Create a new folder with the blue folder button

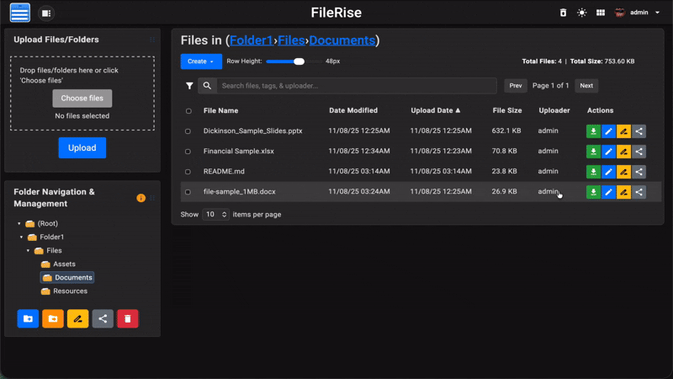[x=28, y=318]
